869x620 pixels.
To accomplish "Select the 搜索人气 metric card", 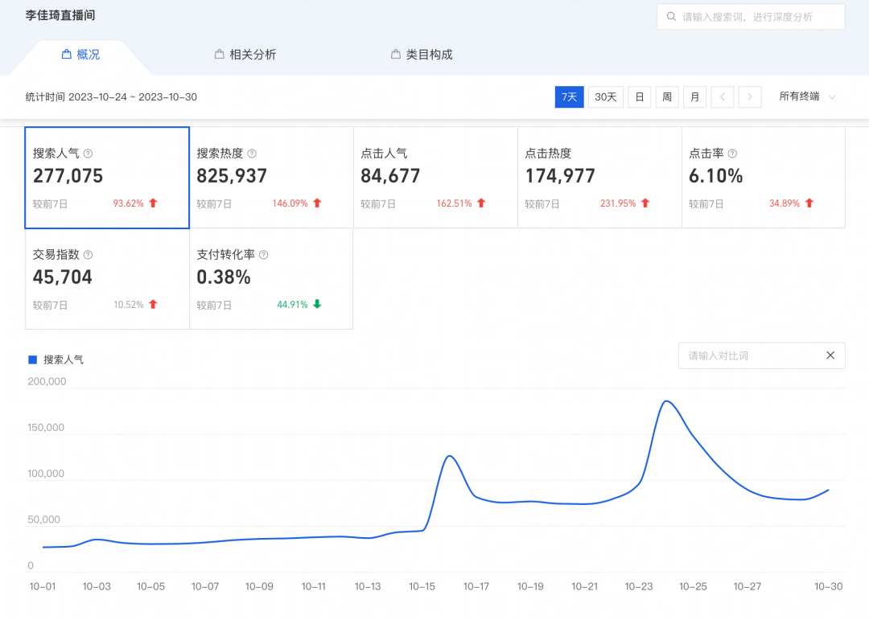I will tap(107, 177).
